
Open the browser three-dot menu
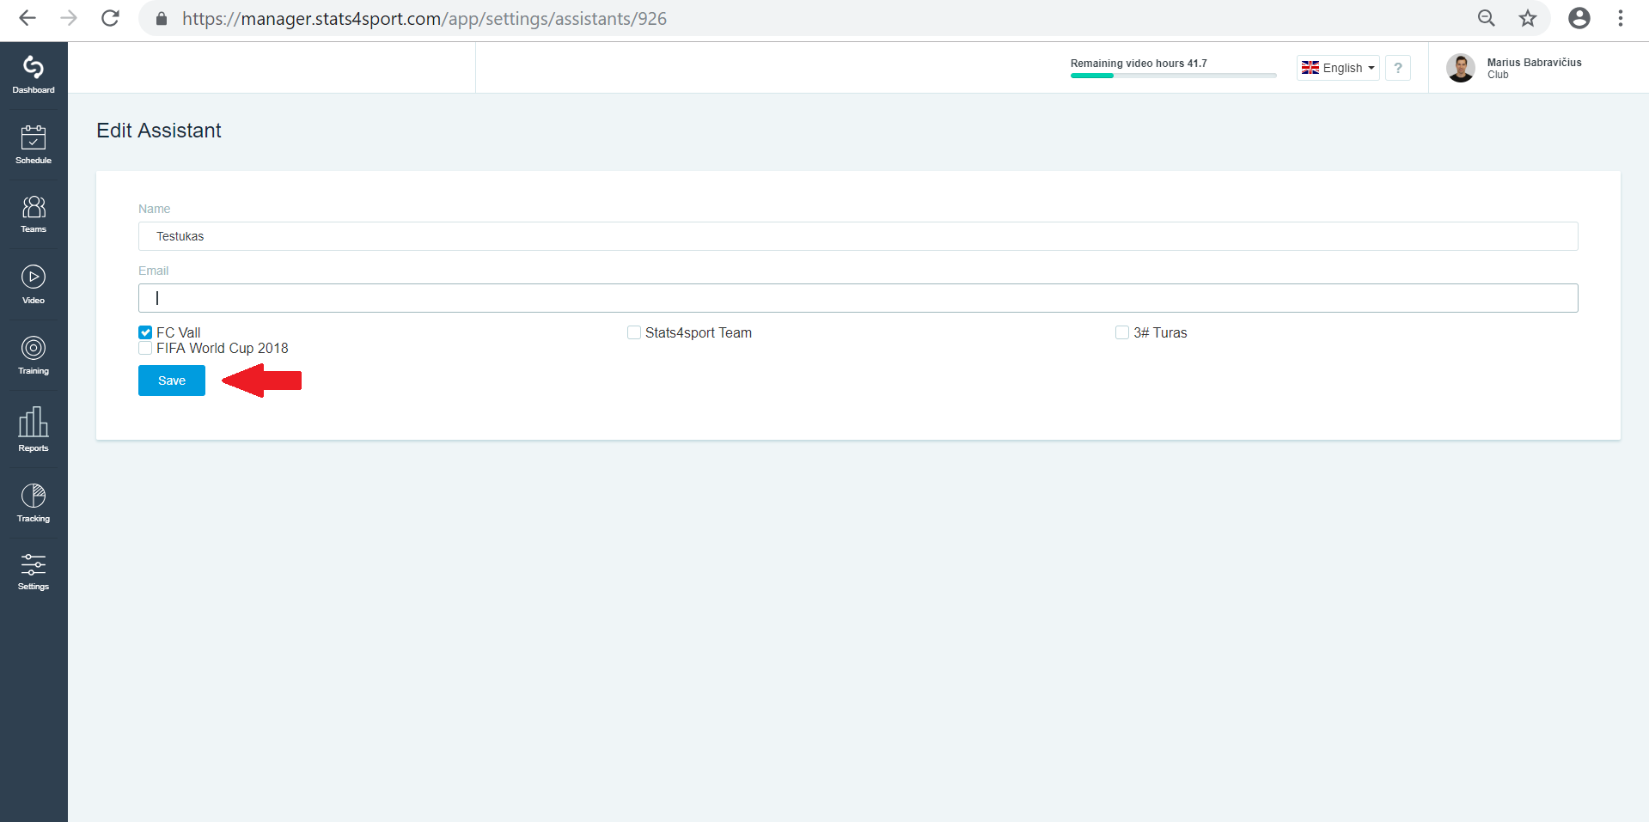tap(1621, 18)
